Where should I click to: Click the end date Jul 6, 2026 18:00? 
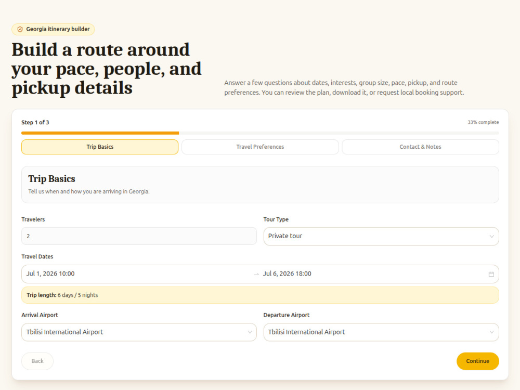287,274
